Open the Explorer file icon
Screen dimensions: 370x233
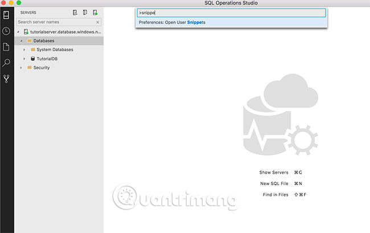(6, 47)
